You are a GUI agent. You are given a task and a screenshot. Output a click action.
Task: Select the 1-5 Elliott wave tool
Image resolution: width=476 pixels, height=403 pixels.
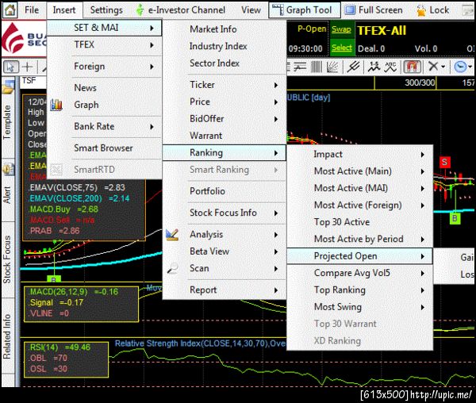click(x=374, y=67)
